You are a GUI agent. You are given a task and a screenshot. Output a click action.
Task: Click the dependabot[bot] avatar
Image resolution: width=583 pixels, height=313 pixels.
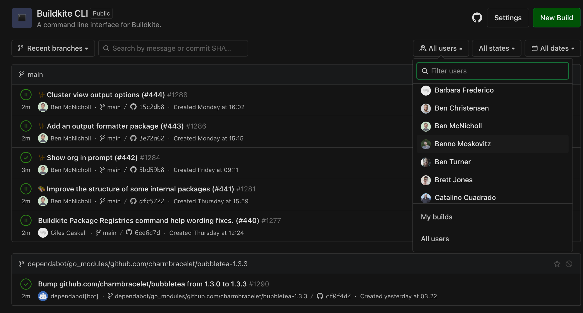click(x=43, y=296)
